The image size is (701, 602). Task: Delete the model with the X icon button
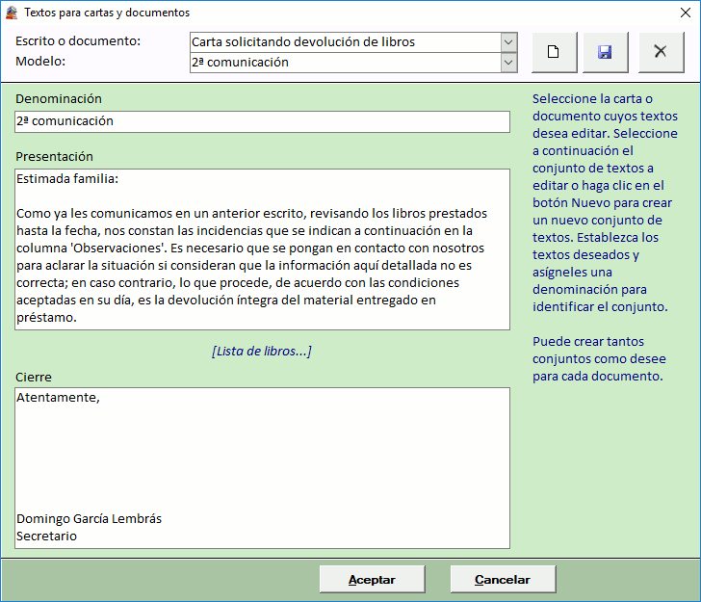coord(661,52)
